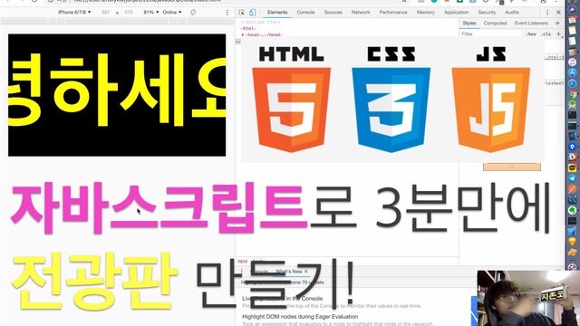Switch to the Memory tab
The width and height of the screenshot is (580, 326).
pos(426,12)
